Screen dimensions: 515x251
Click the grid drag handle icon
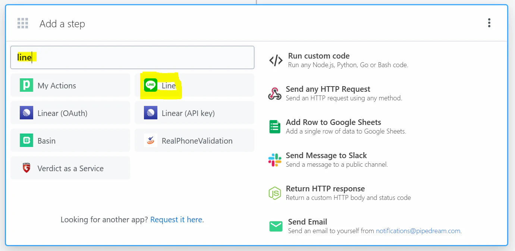tap(23, 23)
